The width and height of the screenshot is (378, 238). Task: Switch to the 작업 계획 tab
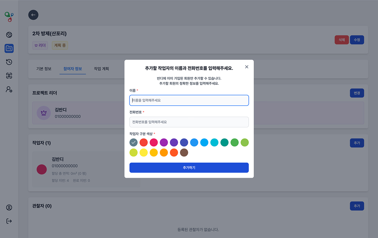pyautogui.click(x=101, y=69)
